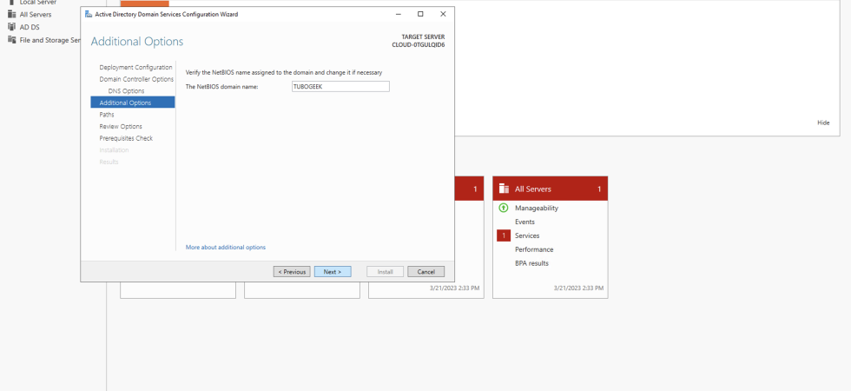Open All Servers in Server Manager sidebar
Viewport: 851px width, 391px height.
point(36,15)
